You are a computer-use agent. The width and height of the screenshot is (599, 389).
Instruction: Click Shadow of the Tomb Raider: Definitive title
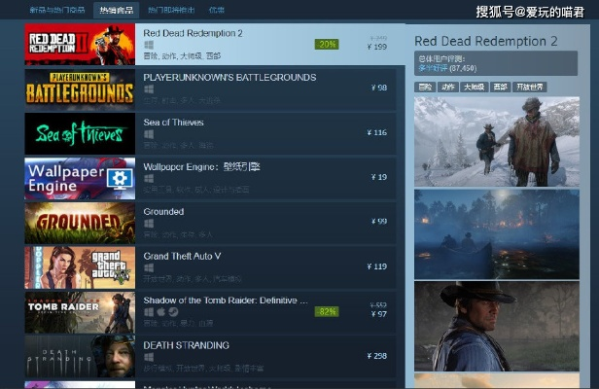coord(226,301)
